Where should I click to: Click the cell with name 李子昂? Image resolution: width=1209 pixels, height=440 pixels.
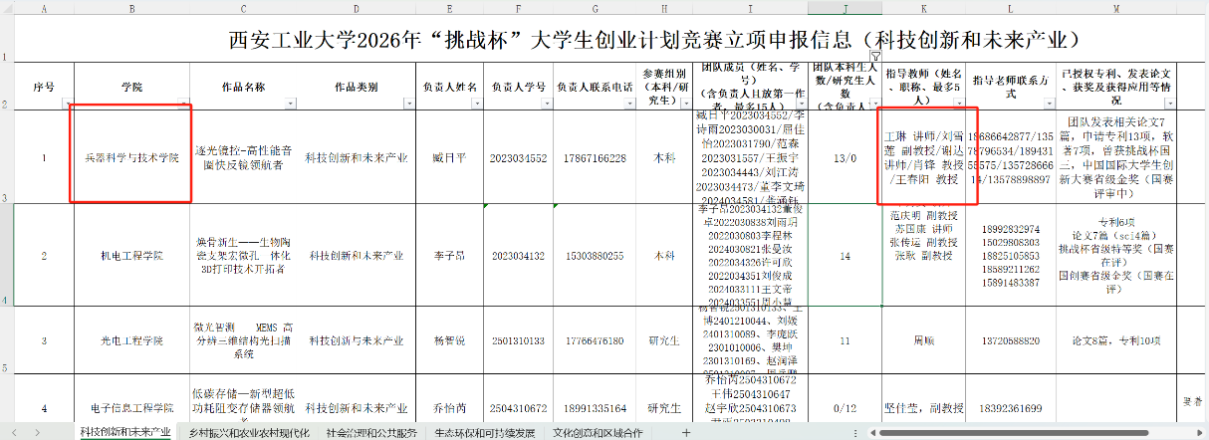(450, 256)
